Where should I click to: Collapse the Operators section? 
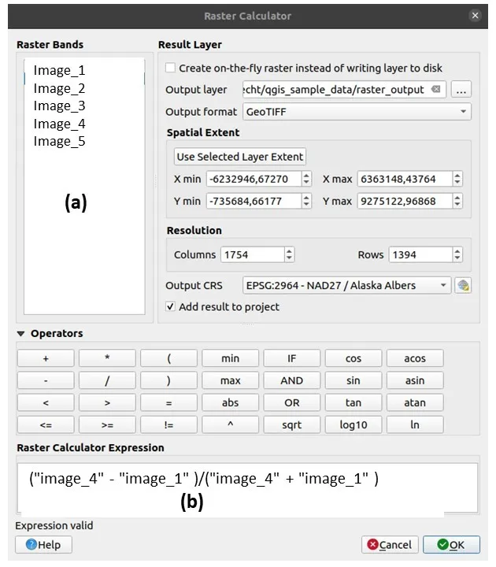pyautogui.click(x=21, y=334)
